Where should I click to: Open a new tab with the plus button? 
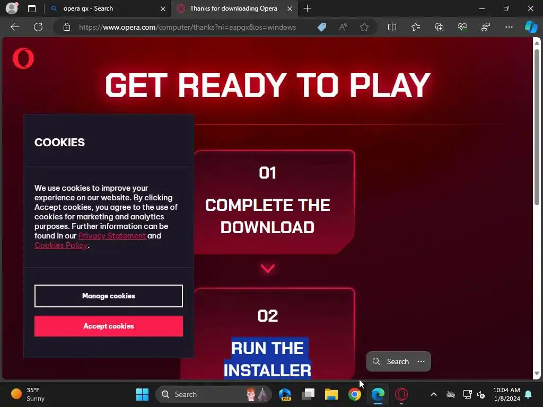tap(307, 8)
